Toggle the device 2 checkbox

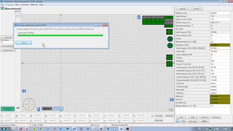coord(17,116)
